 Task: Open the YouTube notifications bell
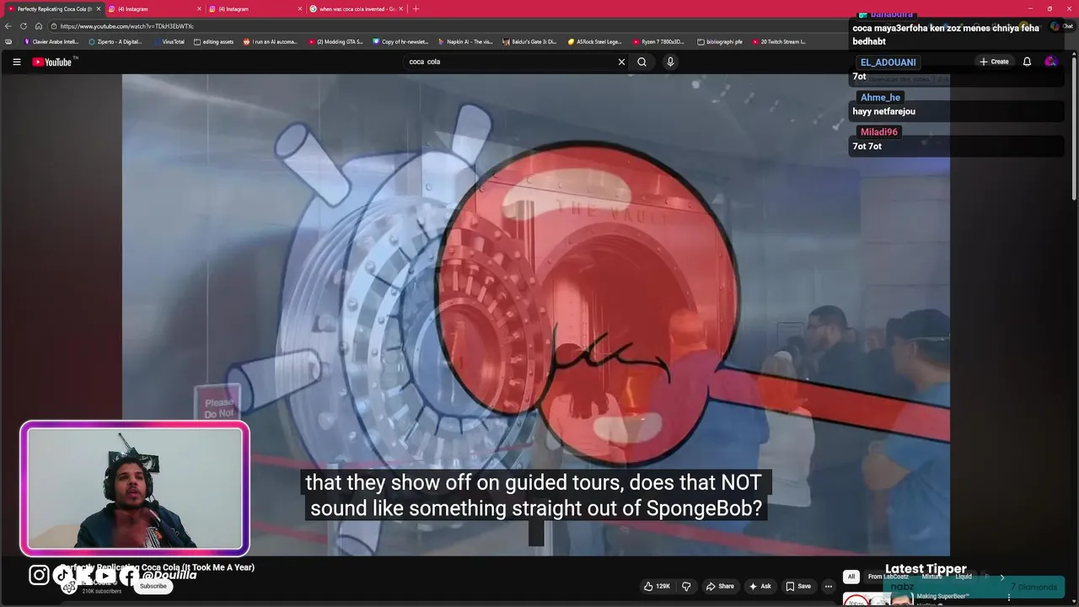[1027, 62]
